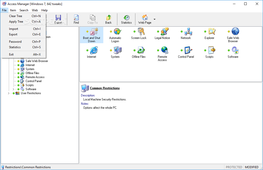
Task: Open the Remote Access icon in grid
Action: [x=162, y=54]
